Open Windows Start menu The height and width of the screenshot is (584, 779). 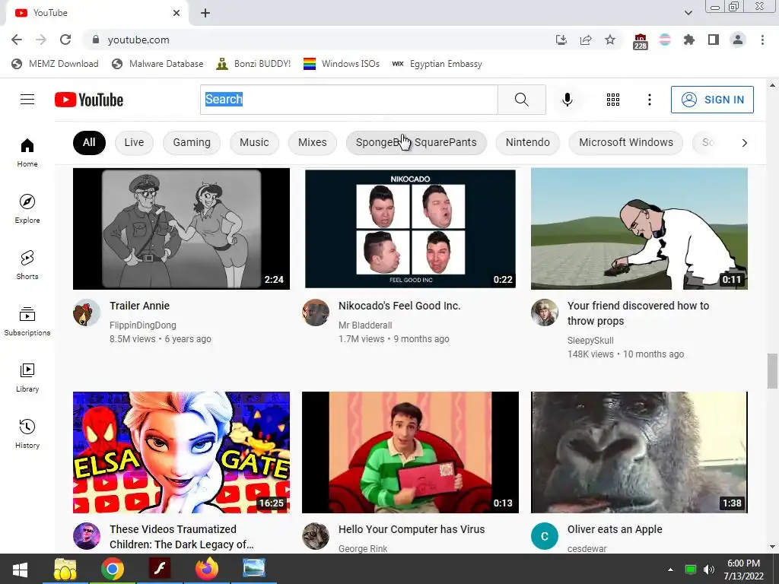pyautogui.click(x=20, y=569)
